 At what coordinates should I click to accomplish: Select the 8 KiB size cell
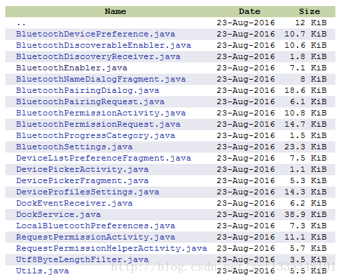point(313,79)
